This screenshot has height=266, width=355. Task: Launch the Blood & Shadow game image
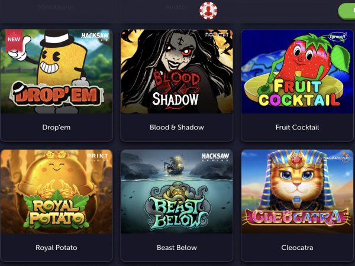click(x=176, y=72)
